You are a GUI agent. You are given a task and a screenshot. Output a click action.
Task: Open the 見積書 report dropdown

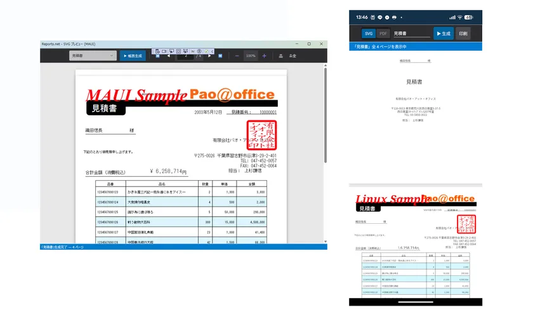[93, 56]
